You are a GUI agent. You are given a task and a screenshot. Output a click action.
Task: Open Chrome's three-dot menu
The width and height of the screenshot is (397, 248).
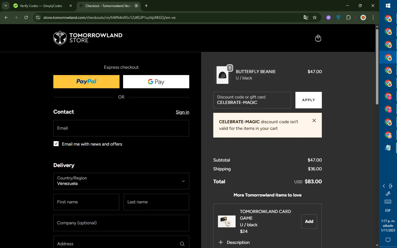pyautogui.click(x=373, y=17)
